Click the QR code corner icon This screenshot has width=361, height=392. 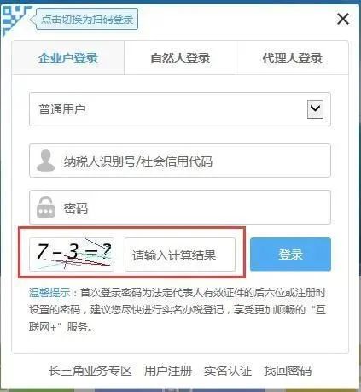[15, 20]
